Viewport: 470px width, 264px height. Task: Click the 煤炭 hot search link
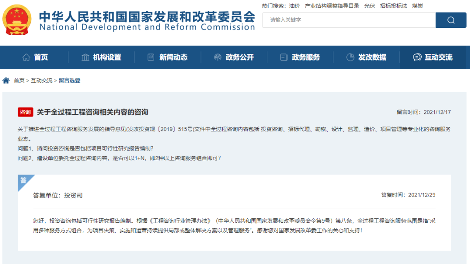pos(416,6)
